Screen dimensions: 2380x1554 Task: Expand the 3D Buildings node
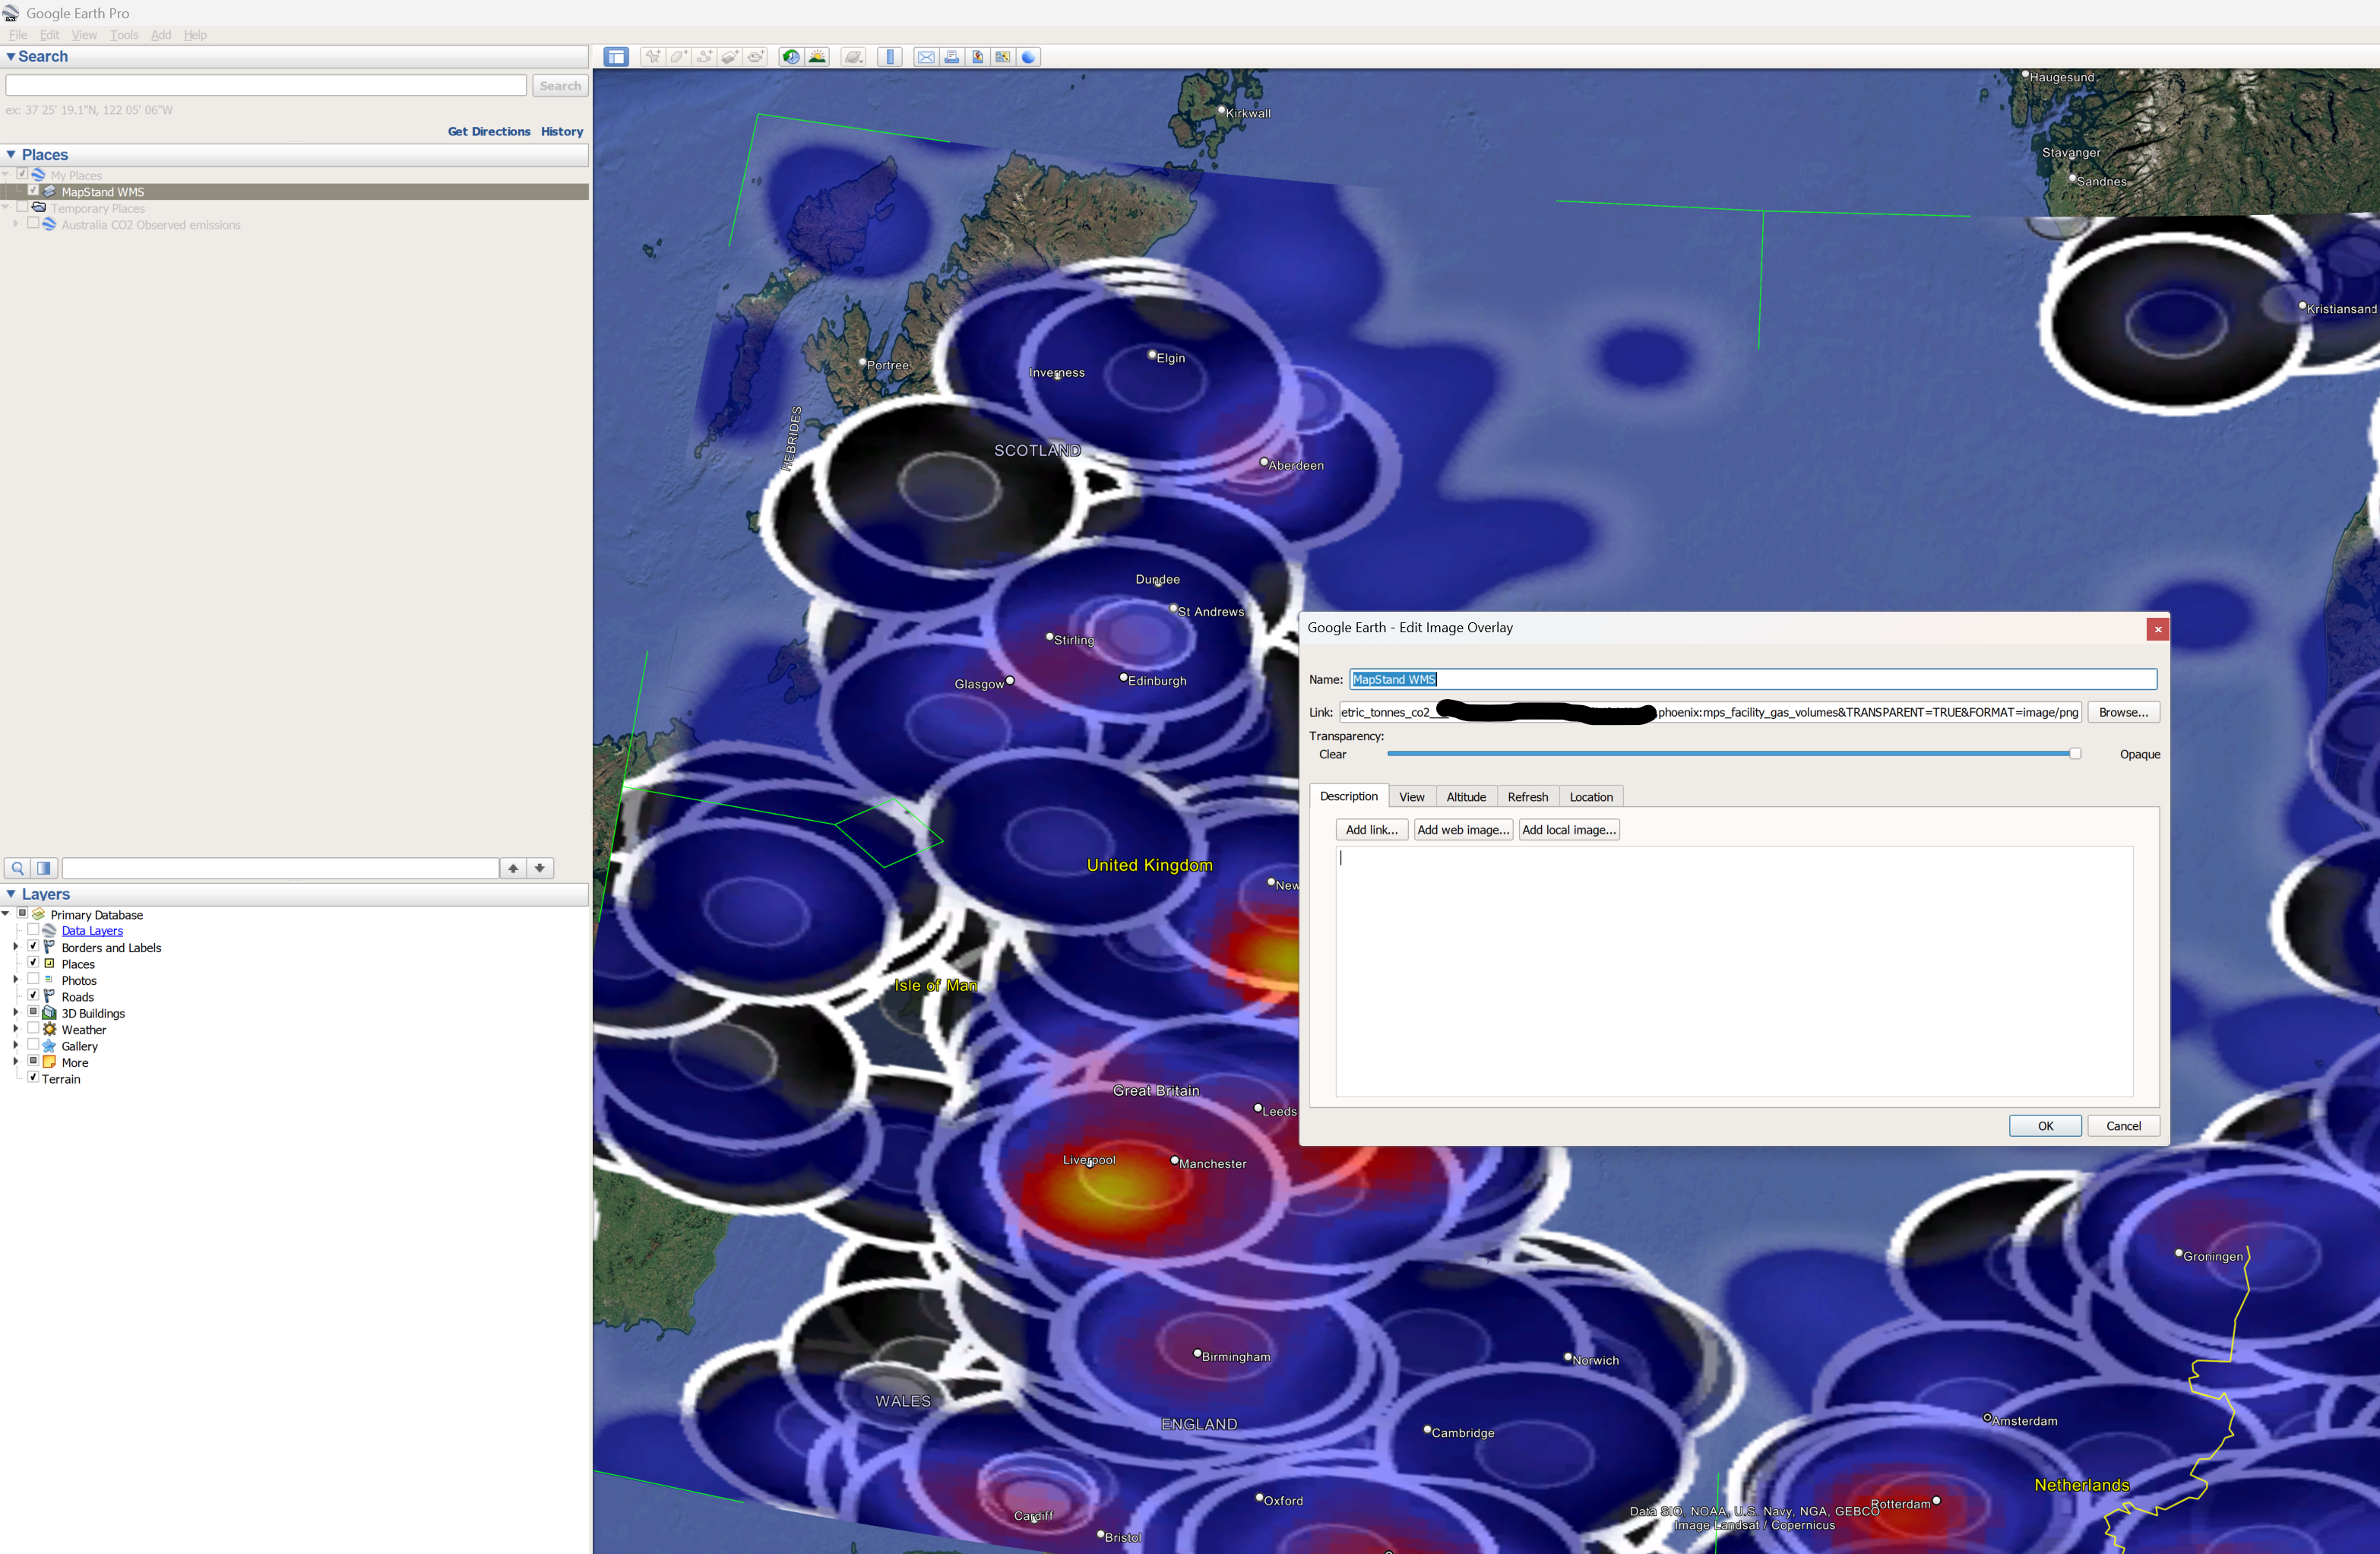click(x=16, y=1013)
